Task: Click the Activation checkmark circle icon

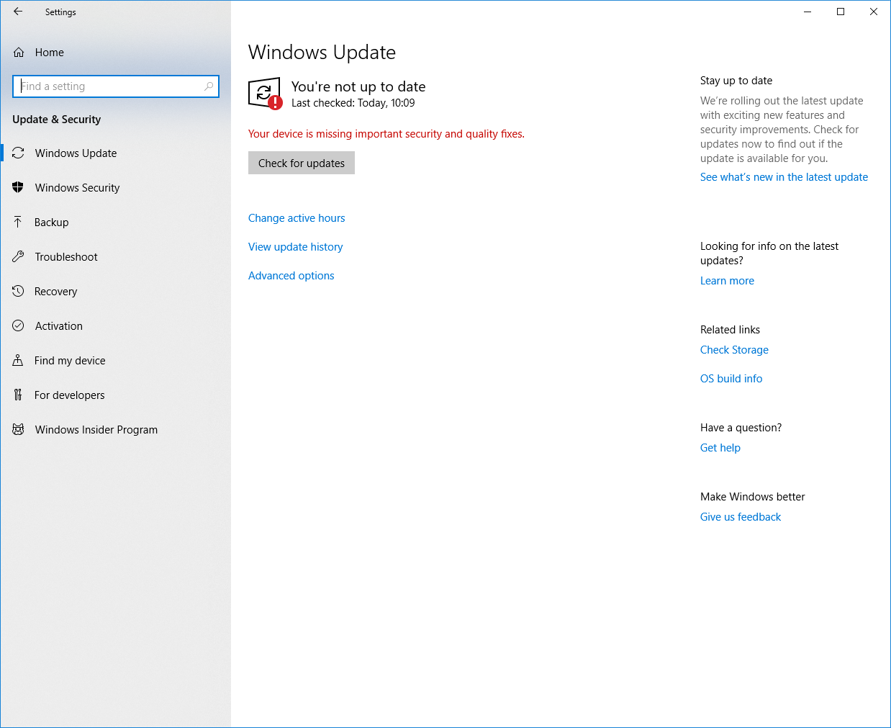Action: (x=18, y=325)
